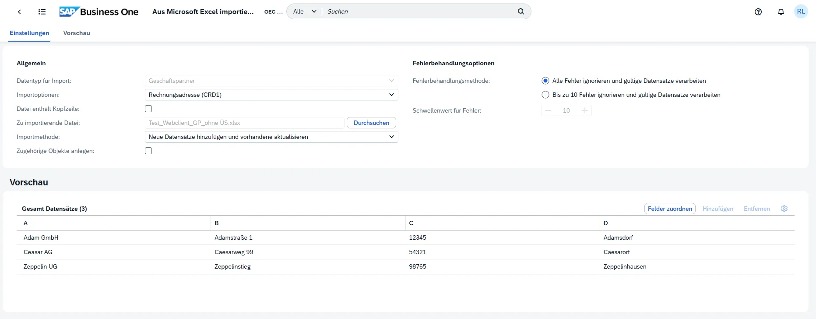Open the Importmethode dropdown
Screen dimensions: 816x319
click(391, 137)
